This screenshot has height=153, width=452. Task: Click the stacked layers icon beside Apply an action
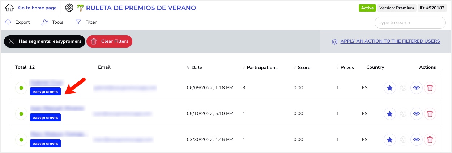[334, 41]
